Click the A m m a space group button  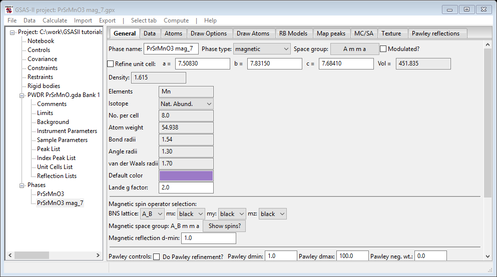[x=354, y=49]
